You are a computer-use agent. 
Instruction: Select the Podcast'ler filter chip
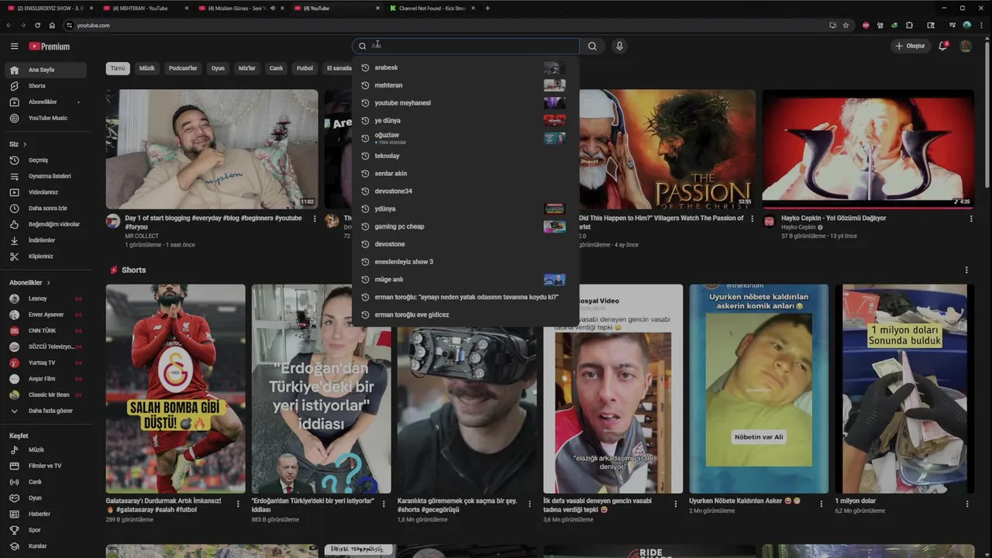point(184,68)
